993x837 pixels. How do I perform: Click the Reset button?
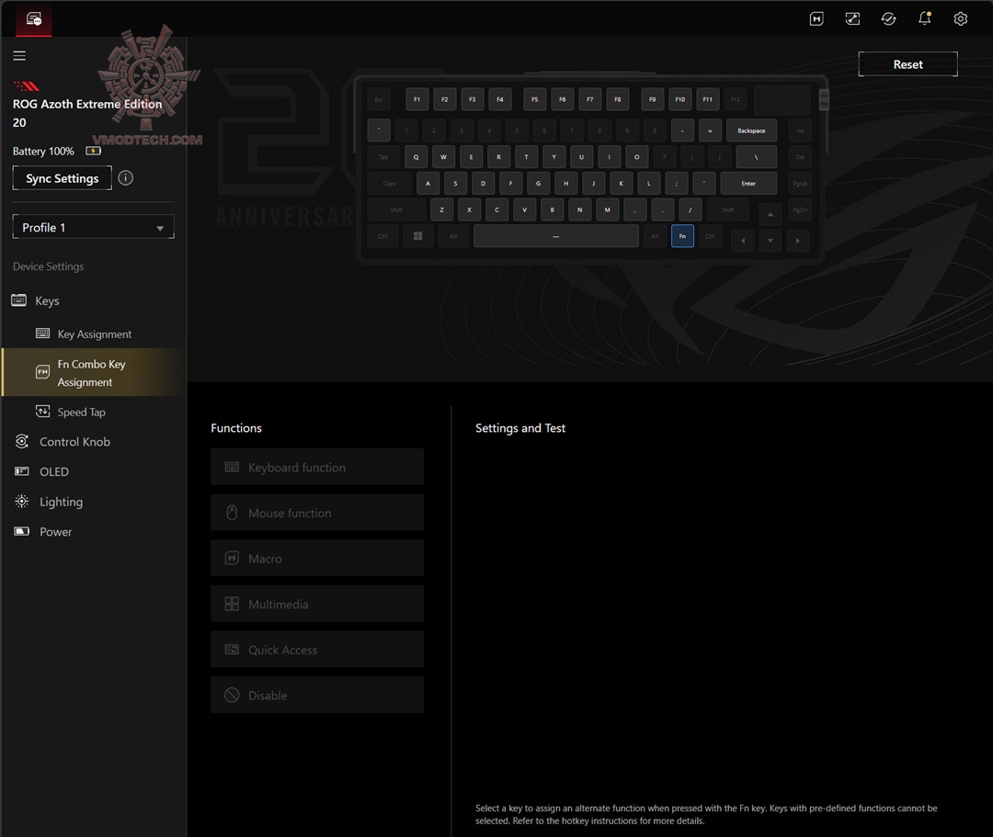point(907,64)
